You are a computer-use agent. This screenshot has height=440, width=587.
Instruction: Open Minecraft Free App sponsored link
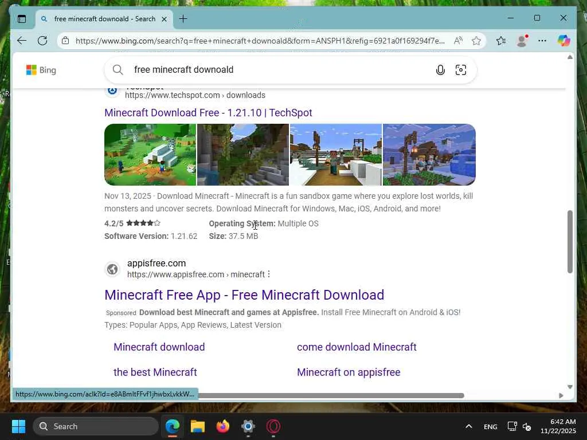[244, 295]
